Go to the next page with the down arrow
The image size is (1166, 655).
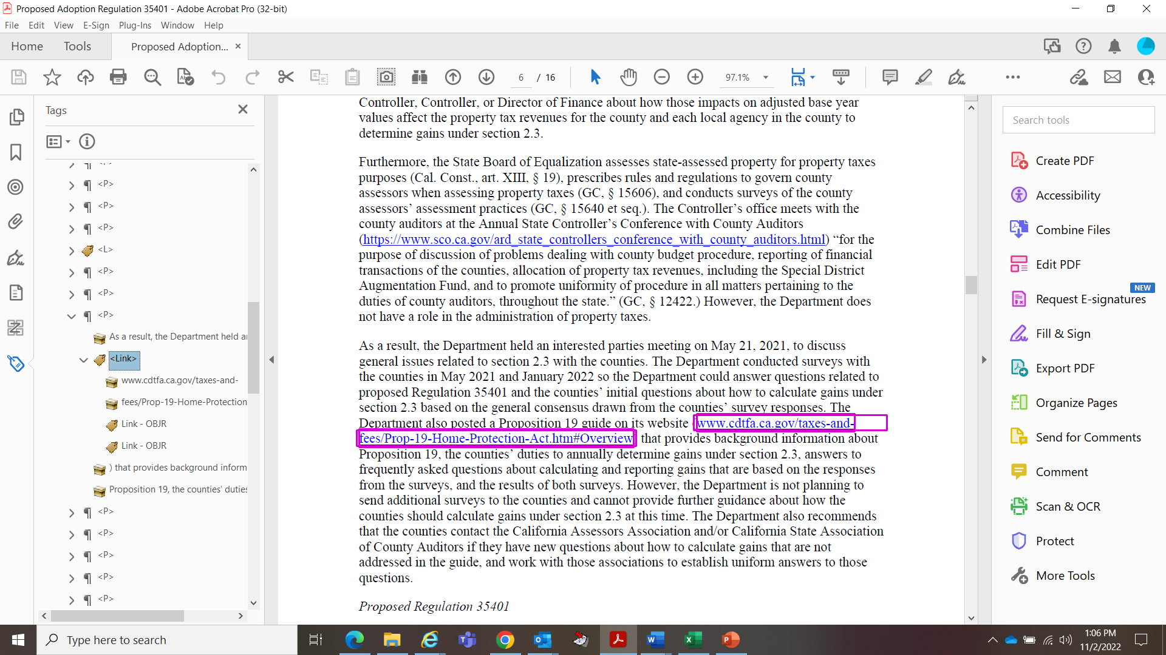click(x=486, y=77)
